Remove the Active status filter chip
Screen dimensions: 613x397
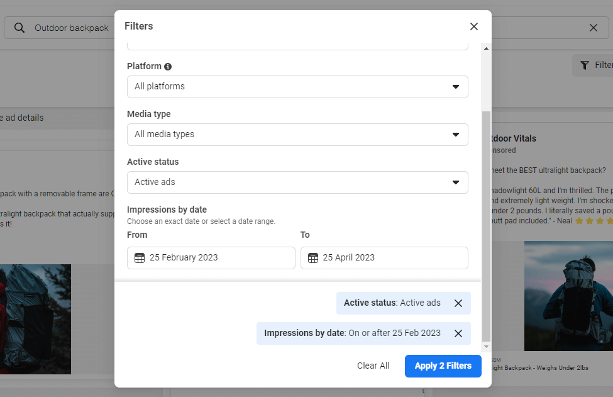click(458, 303)
